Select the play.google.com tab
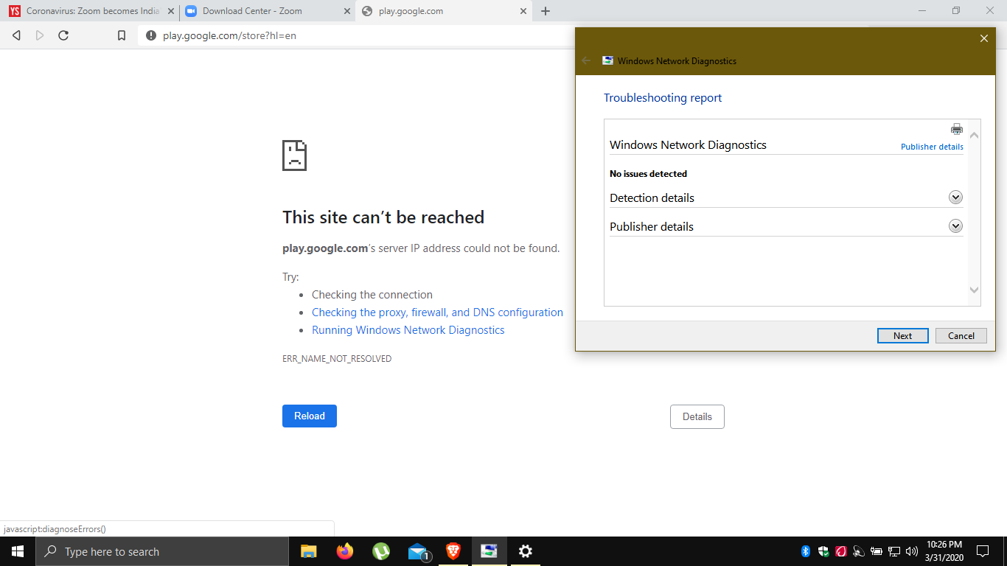This screenshot has height=566, width=1007. coord(444,11)
